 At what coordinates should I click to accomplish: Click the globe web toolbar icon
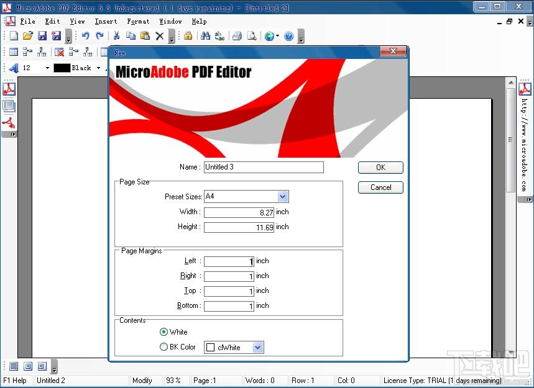click(269, 37)
